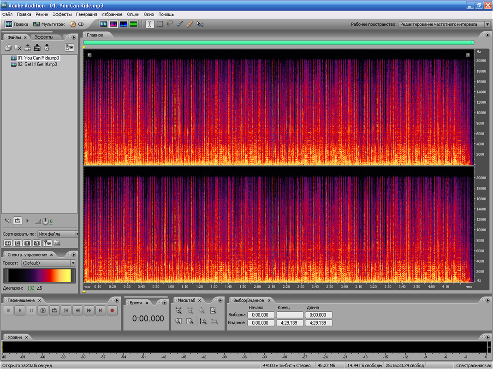Select the Marquee Selection tool
Screen dimensions: 493x369
coord(160,24)
